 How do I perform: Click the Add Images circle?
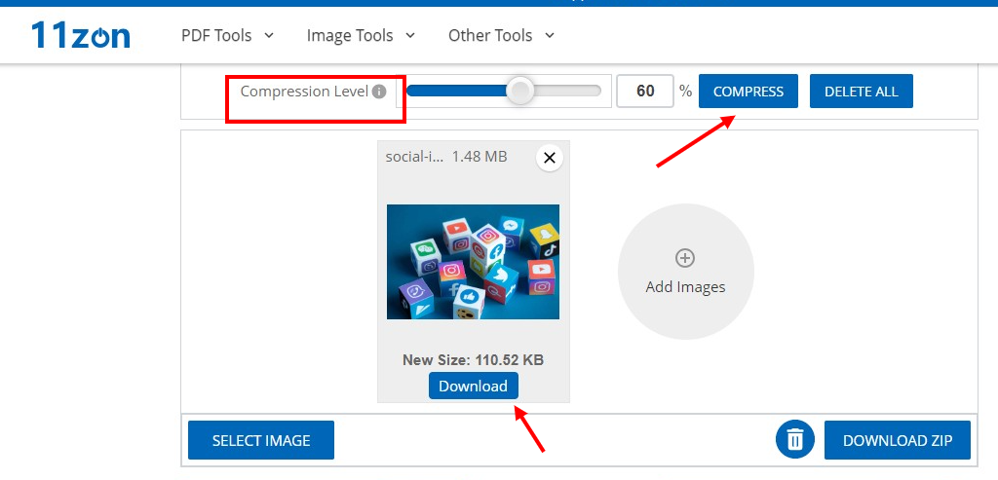685,272
